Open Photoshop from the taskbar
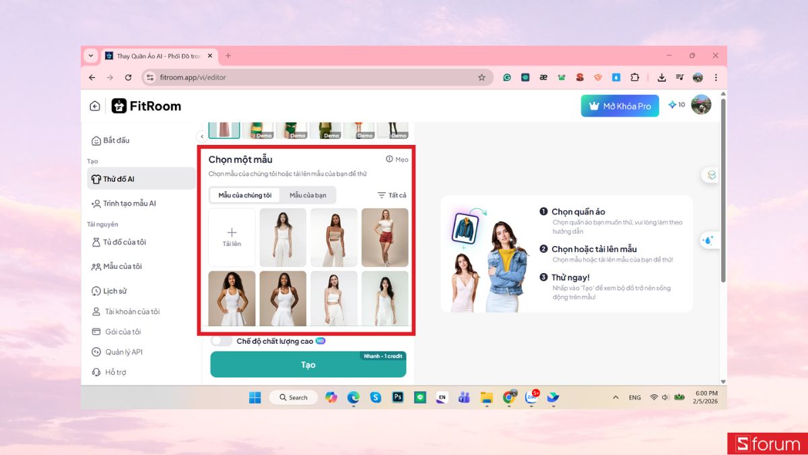This screenshot has width=808, height=455. 397,398
